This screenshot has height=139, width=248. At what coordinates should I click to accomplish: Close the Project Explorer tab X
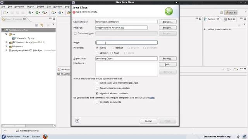(x=24, y=19)
